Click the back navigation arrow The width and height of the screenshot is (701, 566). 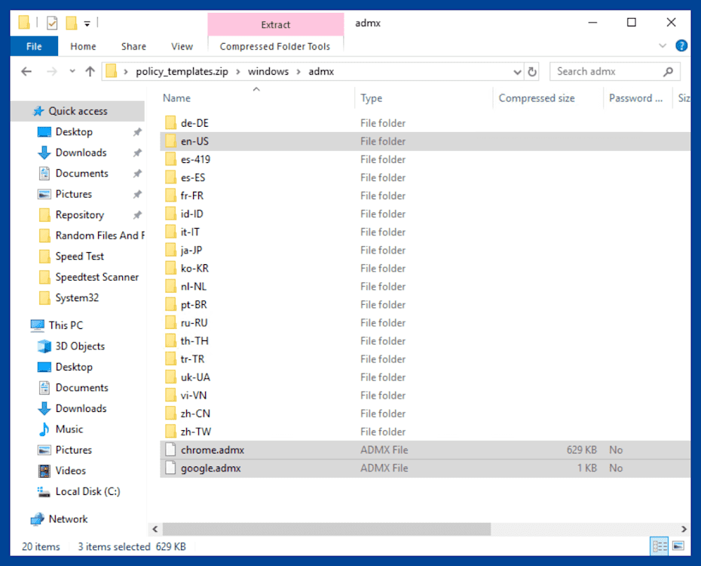pos(26,71)
